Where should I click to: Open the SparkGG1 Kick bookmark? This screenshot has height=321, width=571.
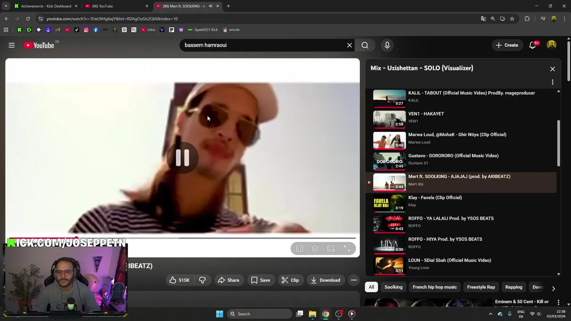pyautogui.click(x=203, y=30)
